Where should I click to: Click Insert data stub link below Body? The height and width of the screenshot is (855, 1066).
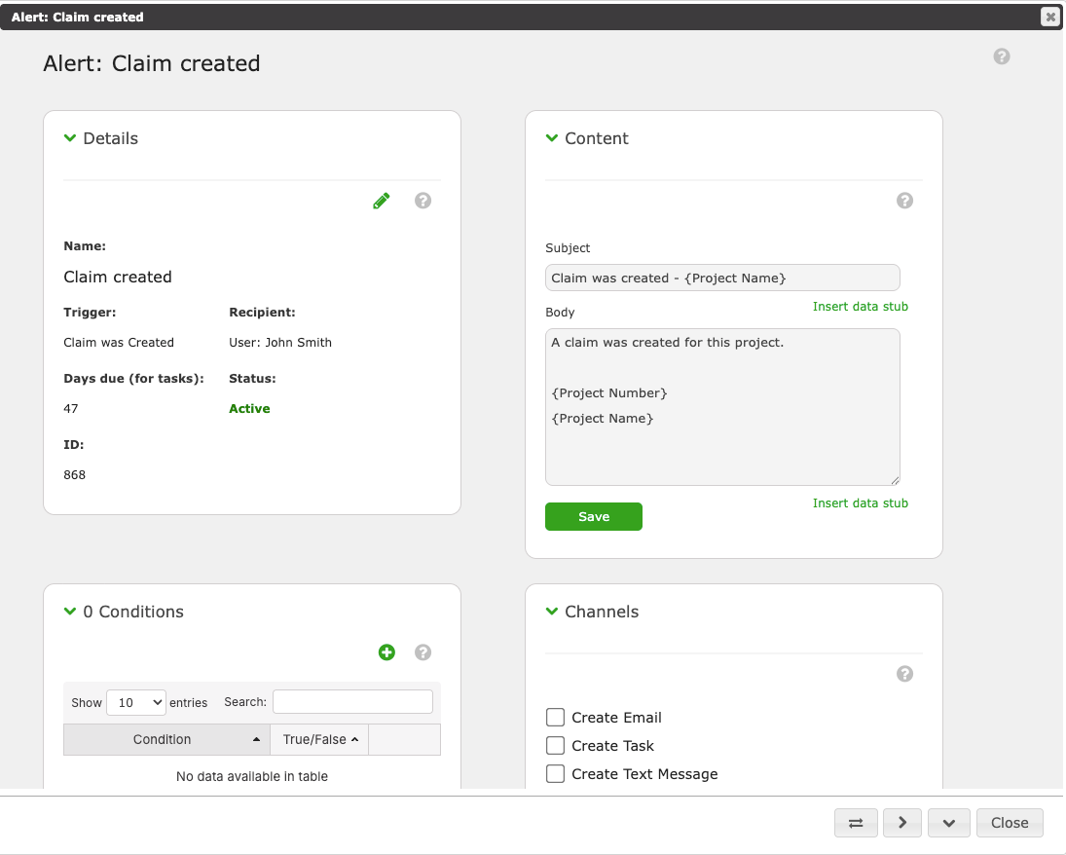pos(860,503)
